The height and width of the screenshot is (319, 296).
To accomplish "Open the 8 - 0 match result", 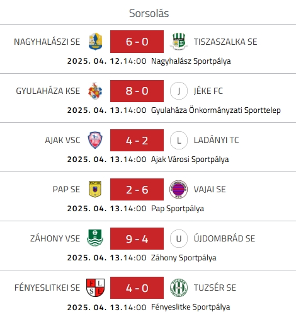I will tap(137, 91).
